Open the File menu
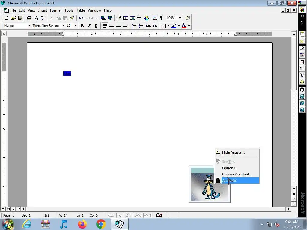 click(13, 10)
